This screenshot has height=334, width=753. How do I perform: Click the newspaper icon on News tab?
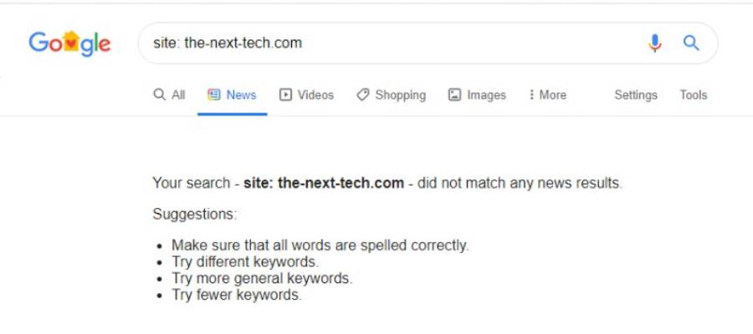213,95
